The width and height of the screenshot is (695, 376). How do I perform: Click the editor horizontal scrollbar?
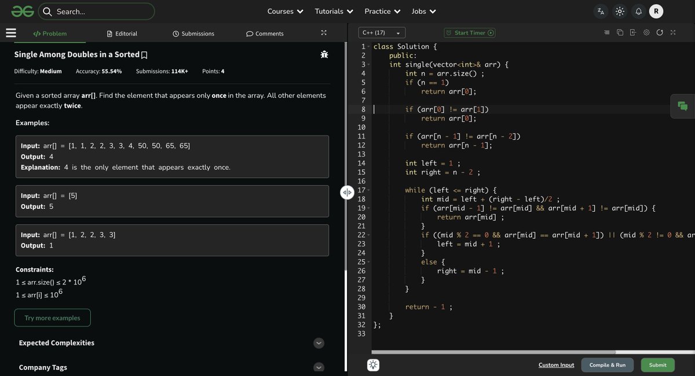coord(494,352)
